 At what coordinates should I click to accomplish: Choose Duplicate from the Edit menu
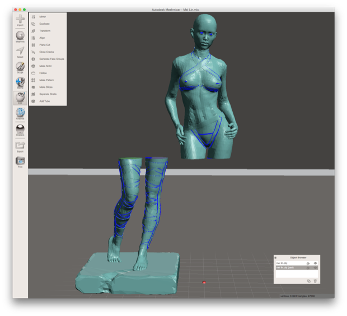coord(48,24)
